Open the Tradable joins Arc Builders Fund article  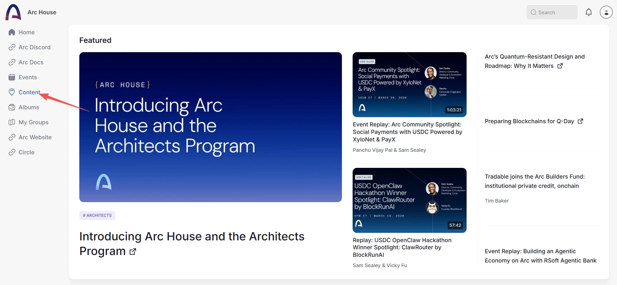point(535,181)
